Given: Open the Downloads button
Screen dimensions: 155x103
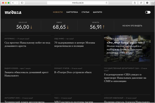Looking at the screenshot, I should (x=147, y=3).
